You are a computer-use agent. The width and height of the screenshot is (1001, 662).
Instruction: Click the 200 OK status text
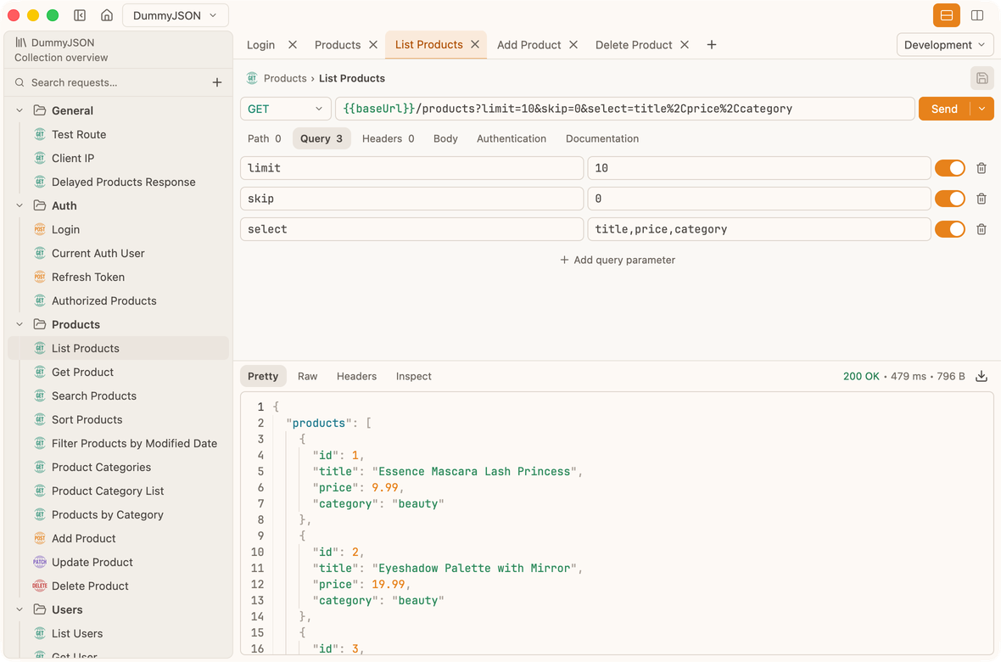tap(860, 376)
